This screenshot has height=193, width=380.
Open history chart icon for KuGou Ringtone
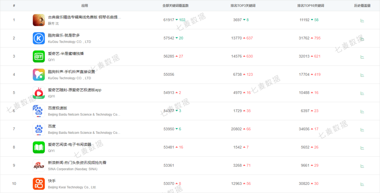coord(362,75)
